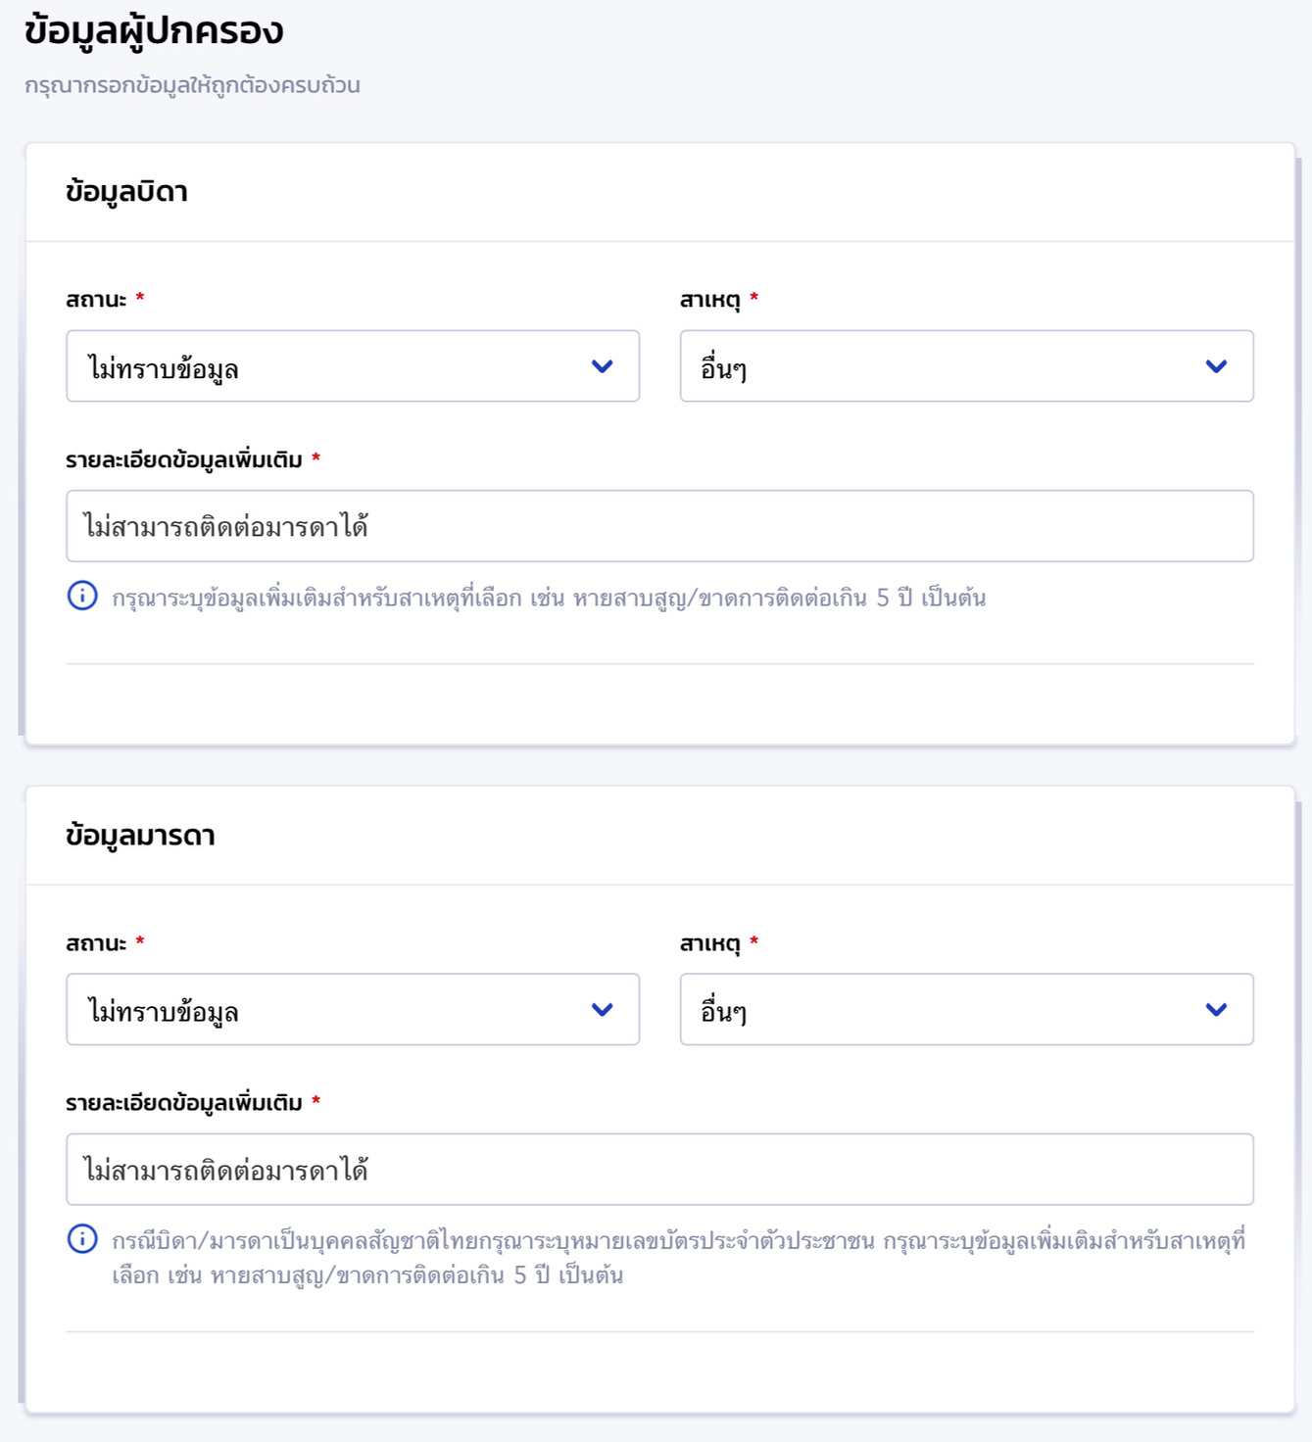Click the info icon under father's details field
The height and width of the screenshot is (1442, 1312).
[82, 596]
